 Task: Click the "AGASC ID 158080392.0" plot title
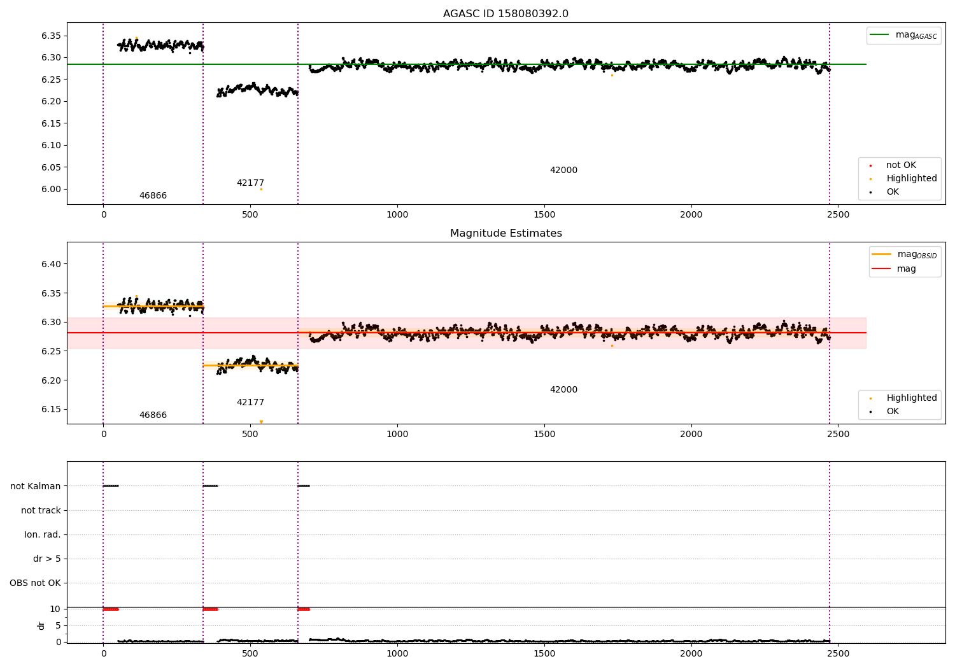click(506, 14)
